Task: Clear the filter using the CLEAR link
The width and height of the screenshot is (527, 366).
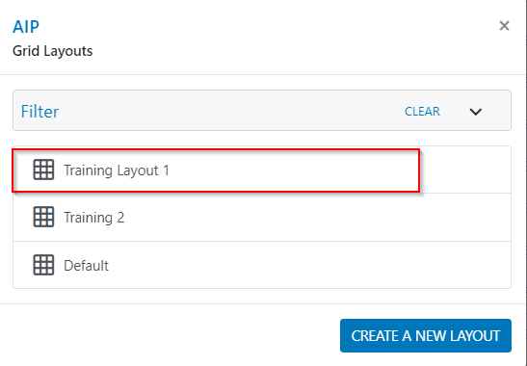Action: tap(422, 112)
